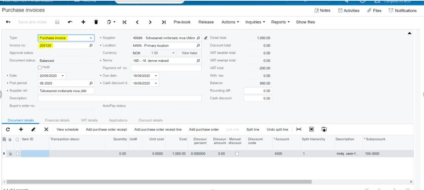Screen dimensions: 424x190
Task: Open Notifications settings
Action: (403, 11)
